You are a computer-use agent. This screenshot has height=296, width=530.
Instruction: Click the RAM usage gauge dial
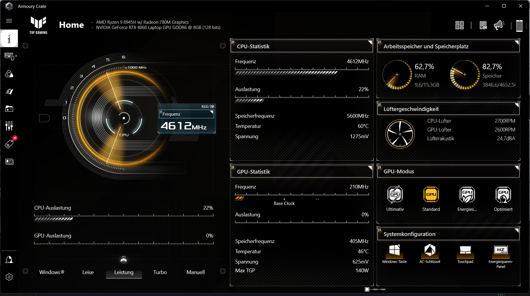click(397, 75)
